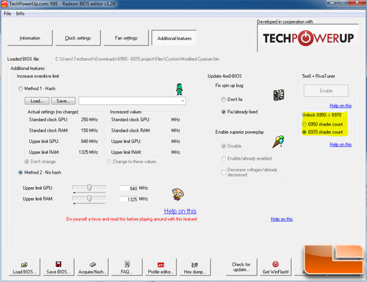Open Help on this under 4xx0-BIOS update
The image size is (367, 282).
[x=282, y=219]
